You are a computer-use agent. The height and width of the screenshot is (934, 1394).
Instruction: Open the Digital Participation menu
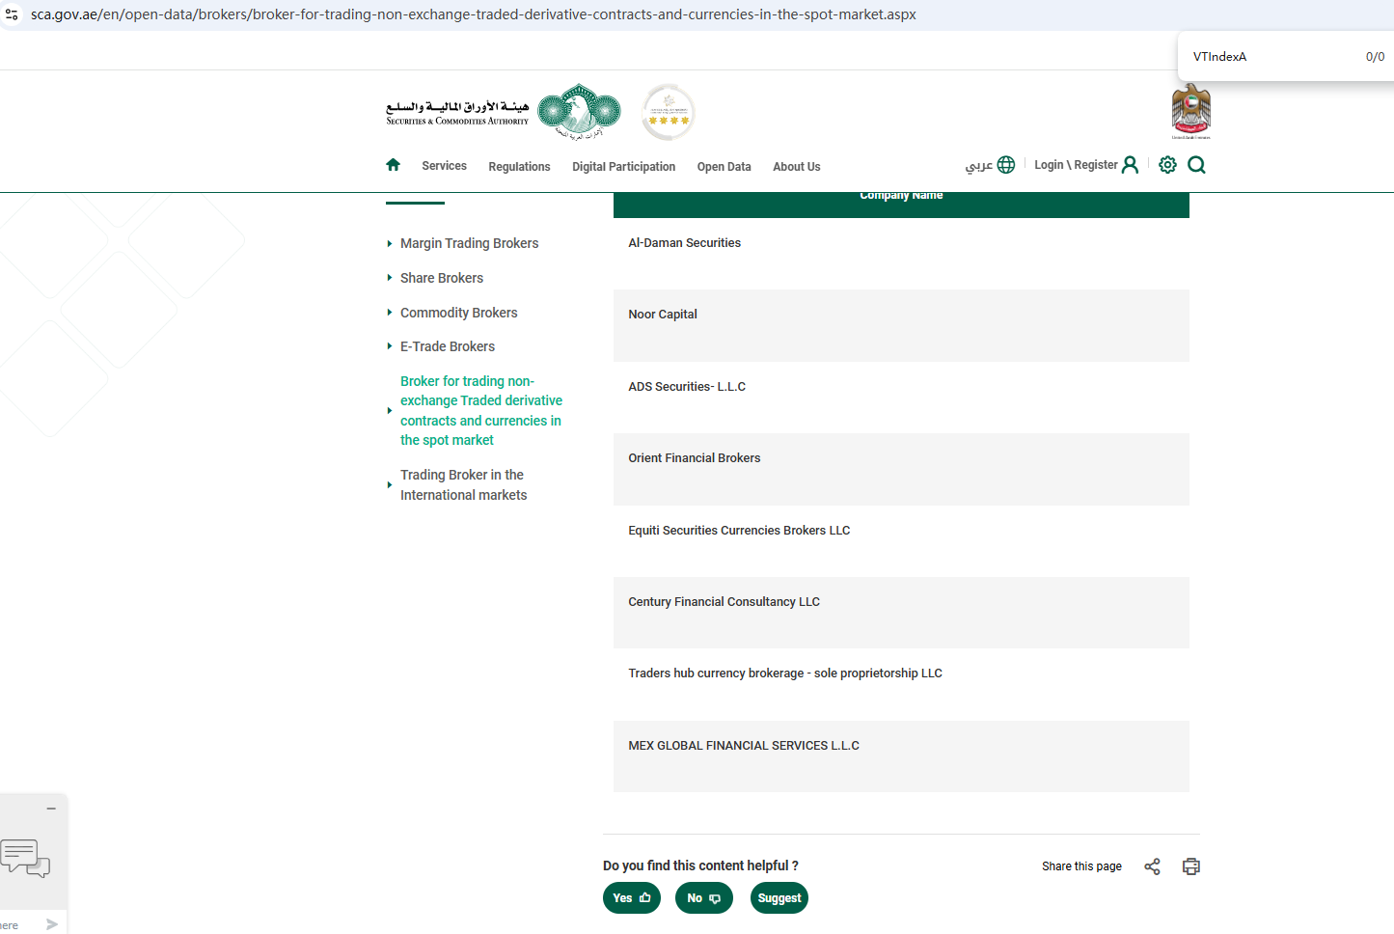tap(623, 167)
